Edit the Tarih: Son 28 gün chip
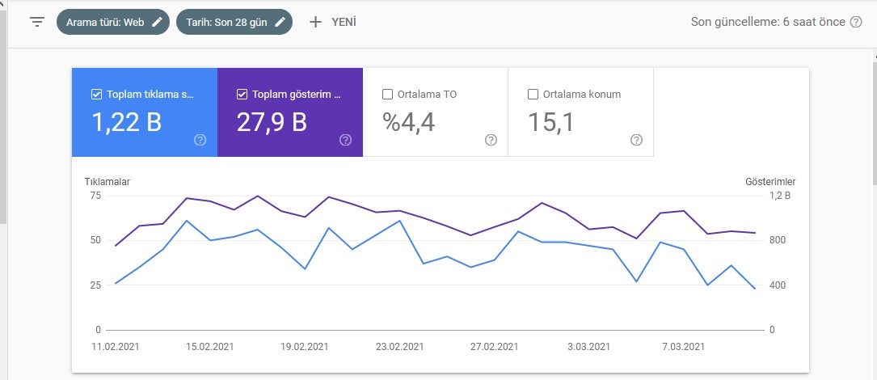 pos(234,23)
